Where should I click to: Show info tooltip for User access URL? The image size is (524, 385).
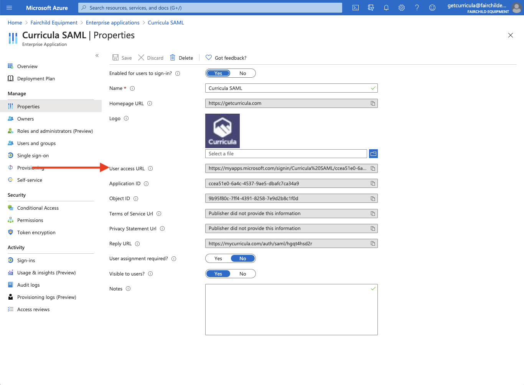tap(150, 168)
